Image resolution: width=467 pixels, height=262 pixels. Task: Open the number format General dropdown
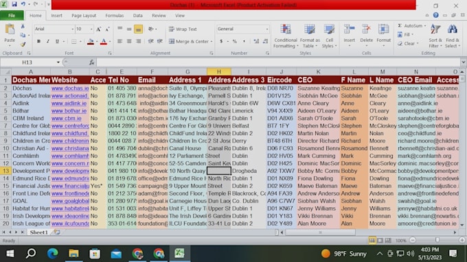point(267,29)
